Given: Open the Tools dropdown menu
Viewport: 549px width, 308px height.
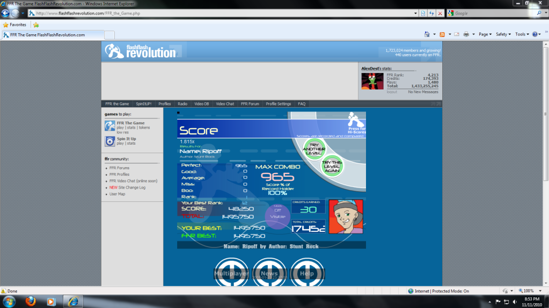Looking at the screenshot, I should 521,34.
